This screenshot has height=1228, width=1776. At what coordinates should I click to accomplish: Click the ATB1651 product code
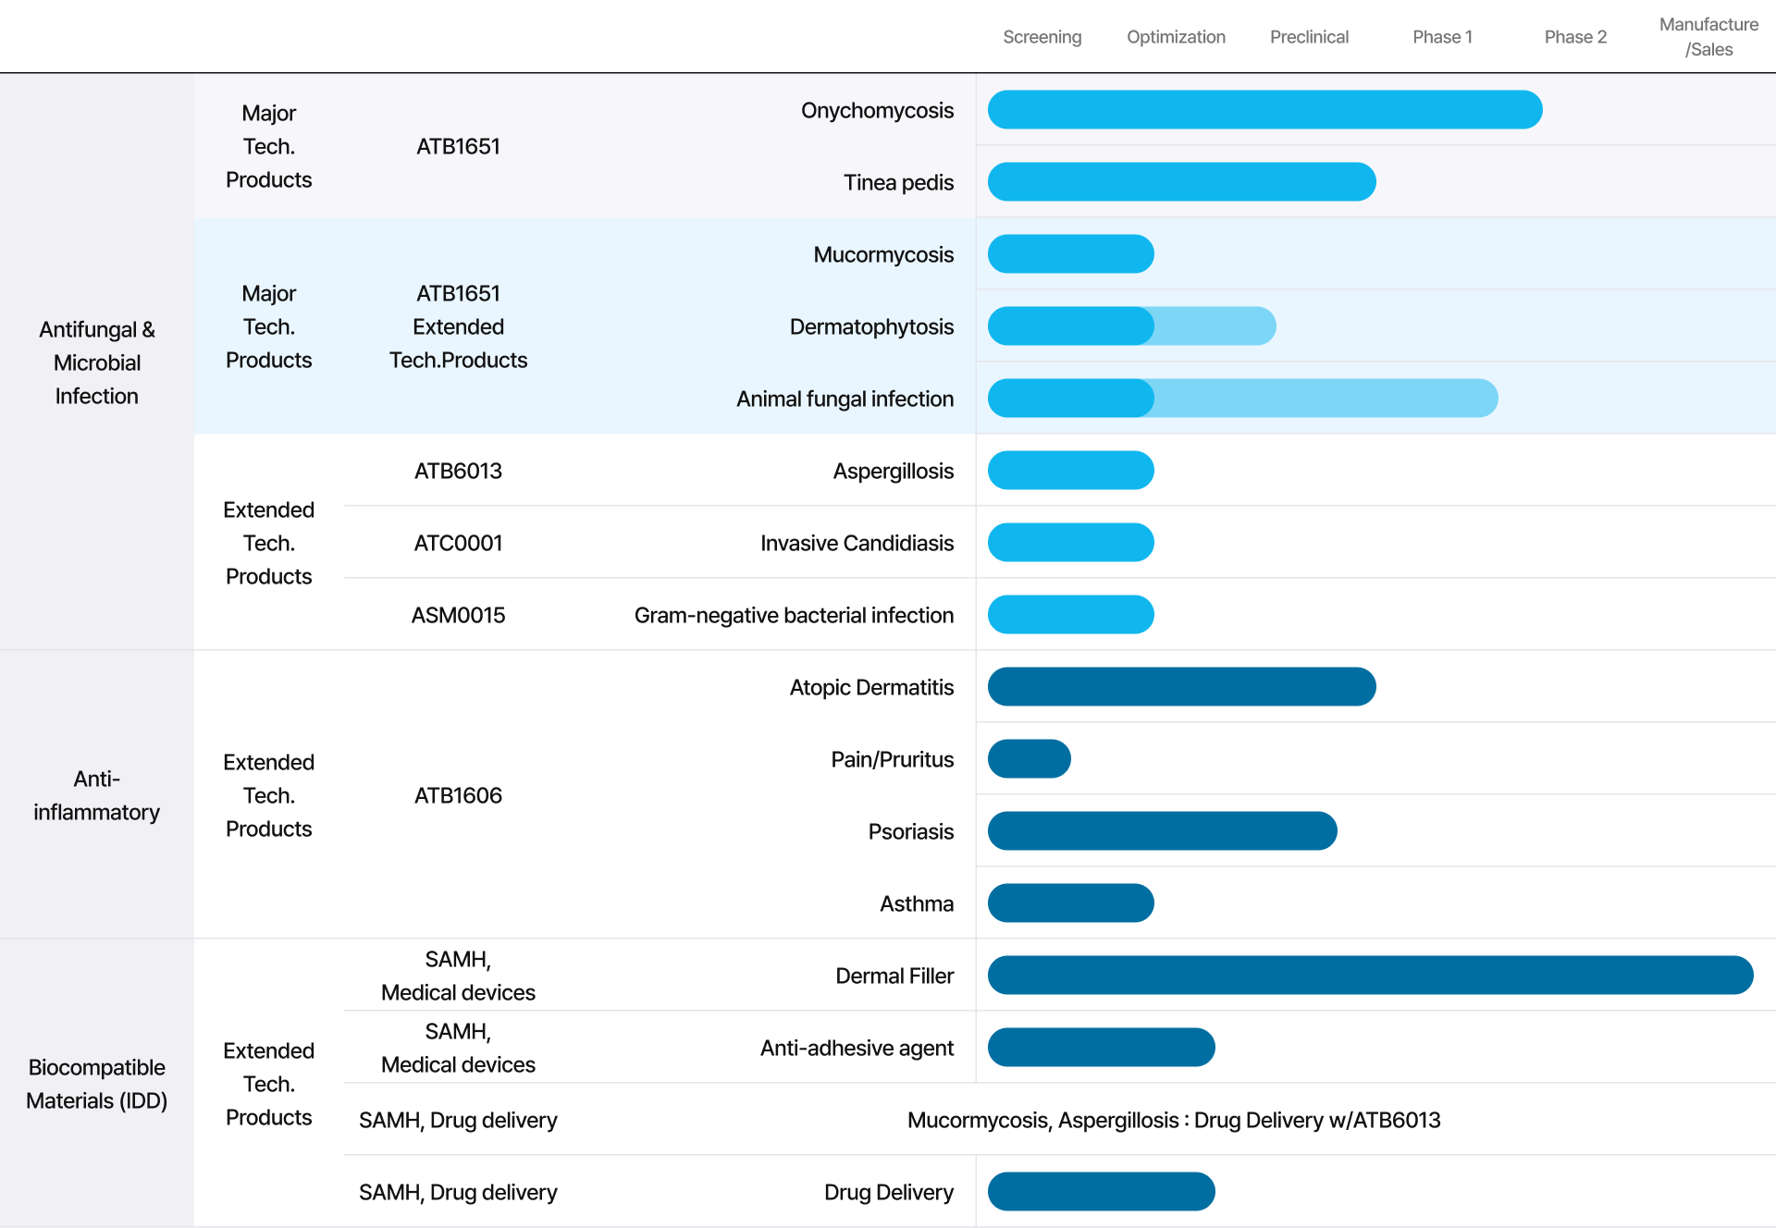[458, 146]
